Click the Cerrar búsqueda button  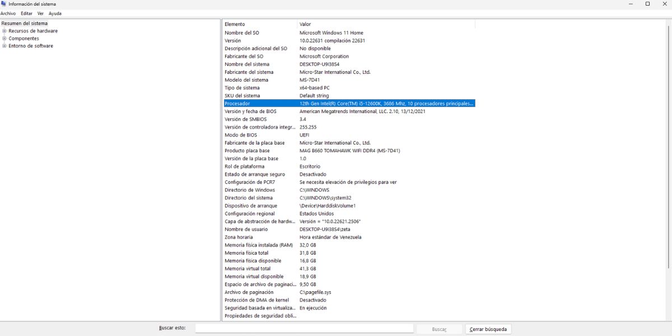click(x=488, y=329)
